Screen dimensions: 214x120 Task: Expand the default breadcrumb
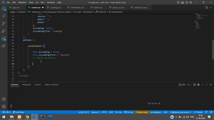[88, 12]
